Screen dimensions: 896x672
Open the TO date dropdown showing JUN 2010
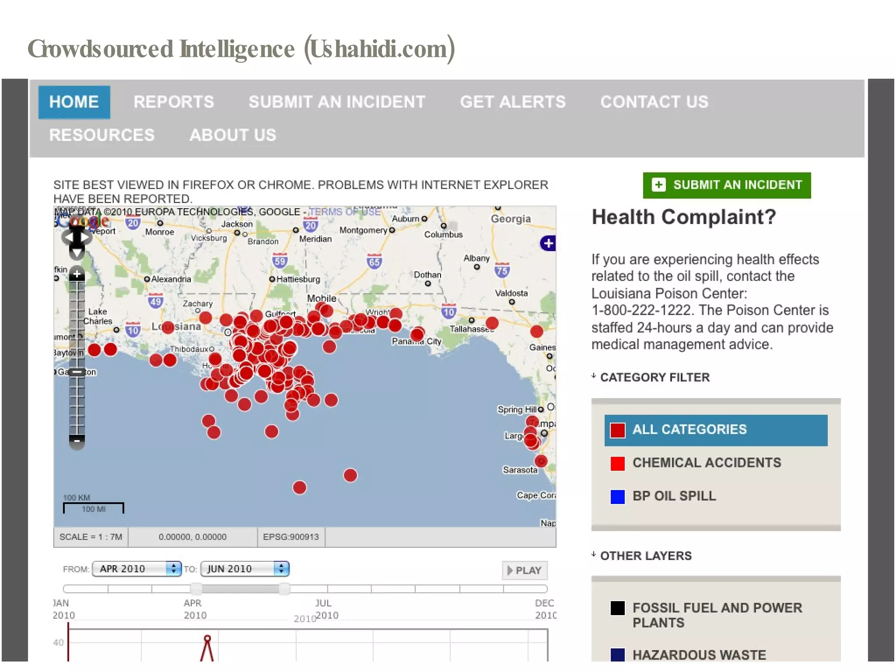tap(245, 569)
